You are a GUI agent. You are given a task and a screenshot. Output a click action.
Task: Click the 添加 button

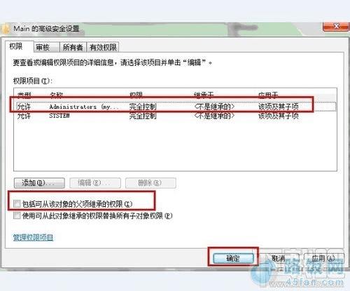(39, 183)
